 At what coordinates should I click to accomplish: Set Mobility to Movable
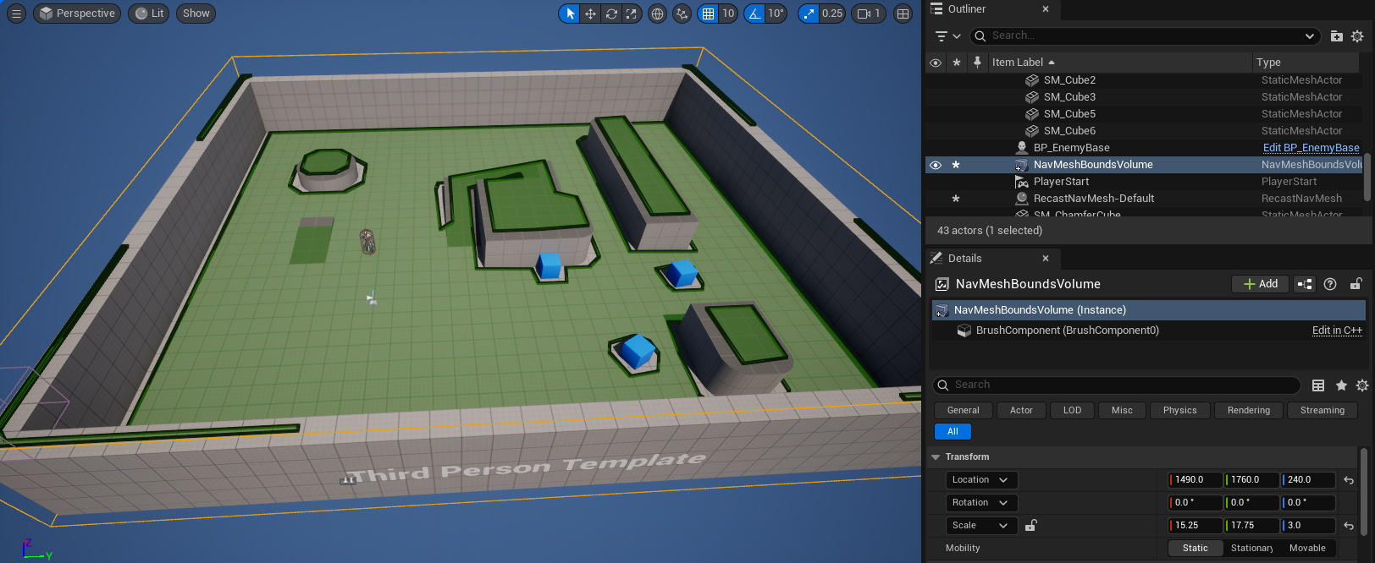pos(1307,549)
